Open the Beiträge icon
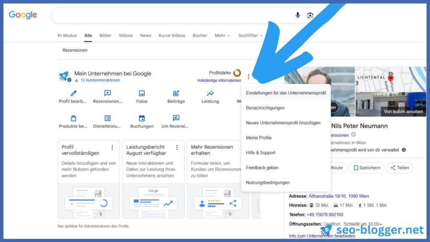Image resolution: width=430 pixels, height=242 pixels. coord(176,93)
